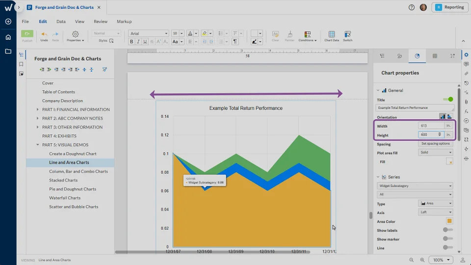Viewport: 471px width, 265px height.
Task: Click the zoom out magnifier icon
Action: tap(411, 260)
